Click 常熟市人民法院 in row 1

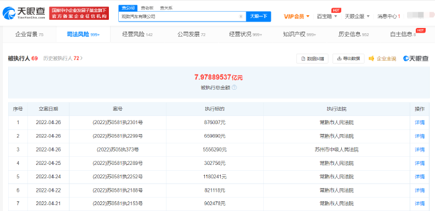337,122
